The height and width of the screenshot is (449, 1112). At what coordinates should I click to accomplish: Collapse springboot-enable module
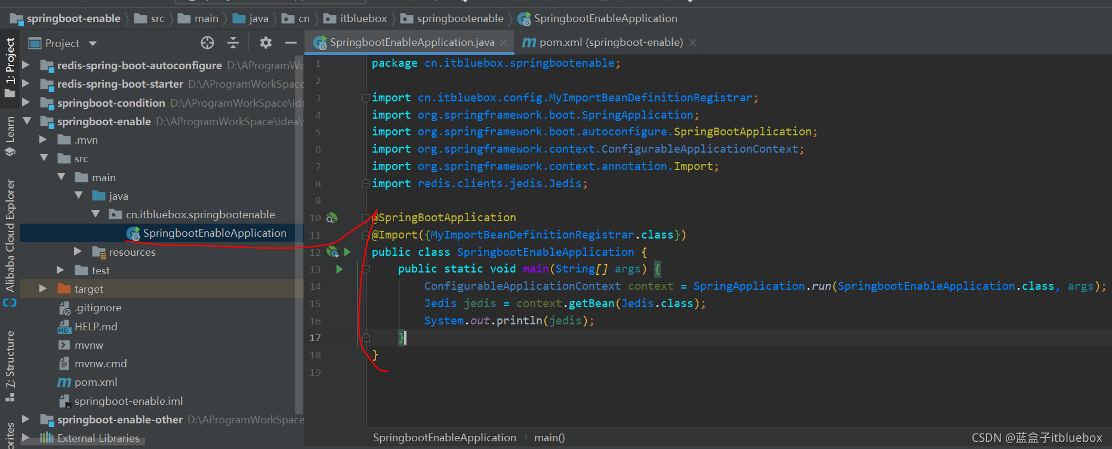(x=26, y=121)
